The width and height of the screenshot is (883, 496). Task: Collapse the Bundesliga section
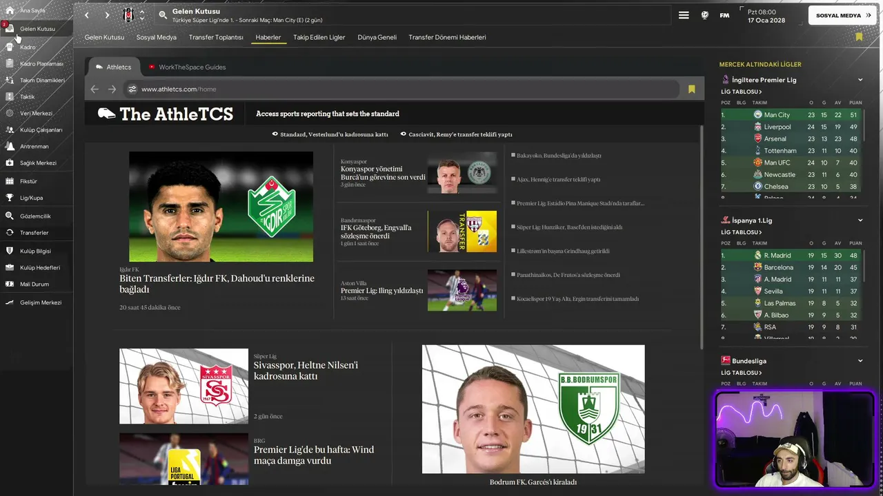pos(860,360)
